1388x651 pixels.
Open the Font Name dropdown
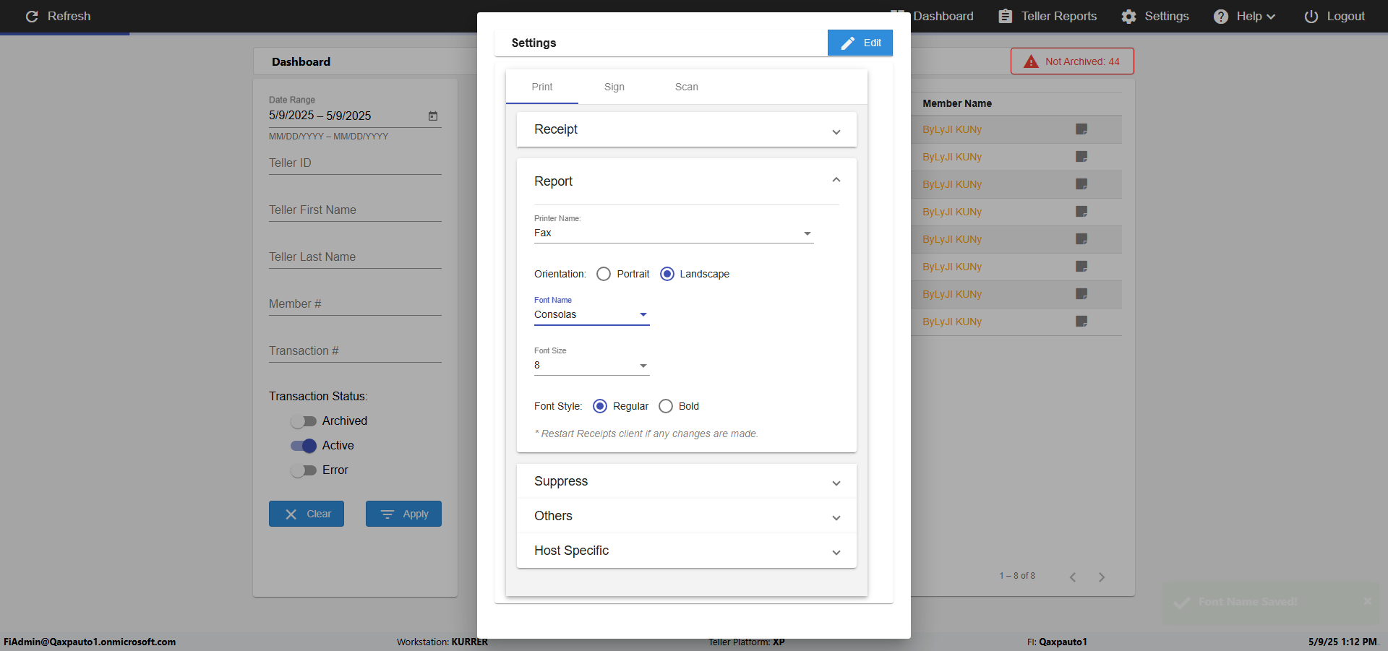pos(591,314)
